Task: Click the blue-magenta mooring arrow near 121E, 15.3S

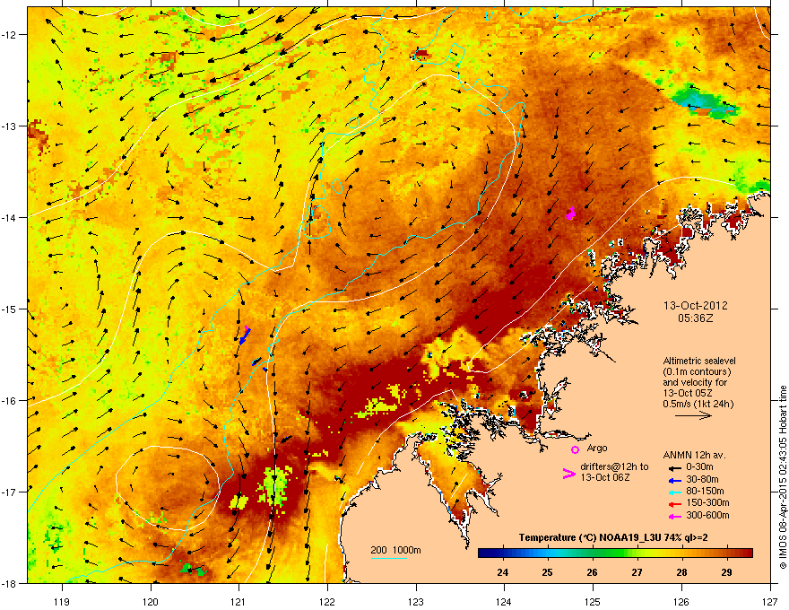Action: [245, 335]
